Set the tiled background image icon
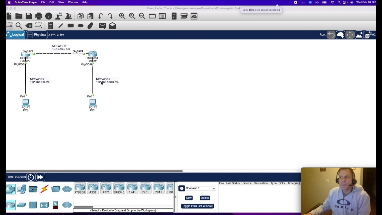Viewport: 382px width, 215px height. 359,35
